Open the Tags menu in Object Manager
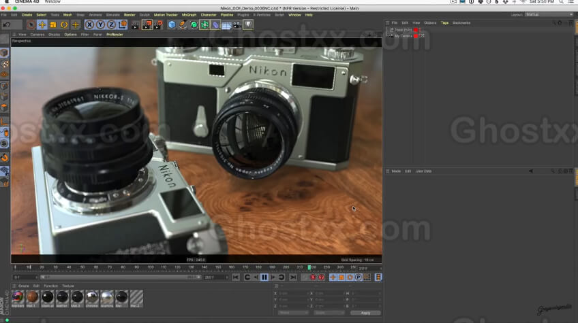Image resolution: width=578 pixels, height=323 pixels. tap(444, 23)
